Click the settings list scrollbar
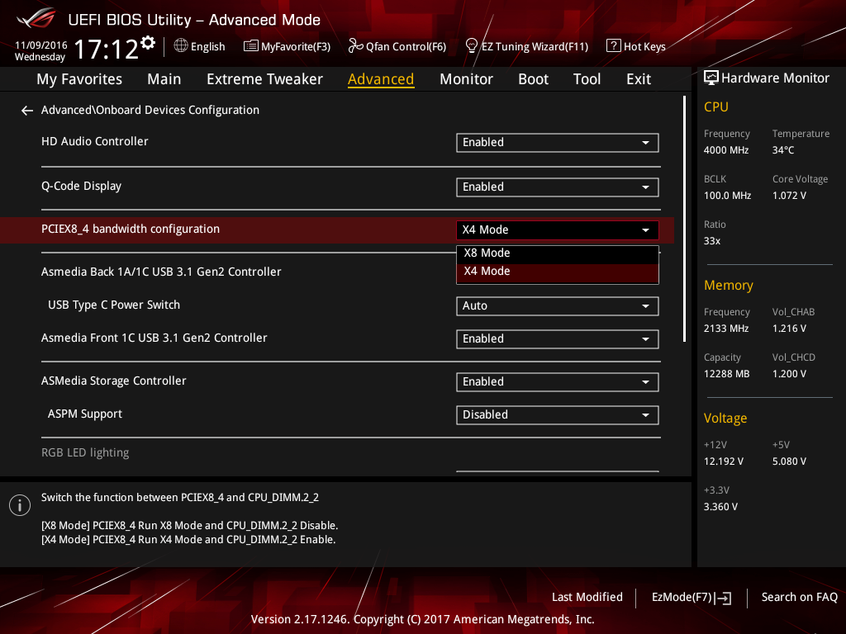Viewport: 846px width, 634px height. [684, 219]
